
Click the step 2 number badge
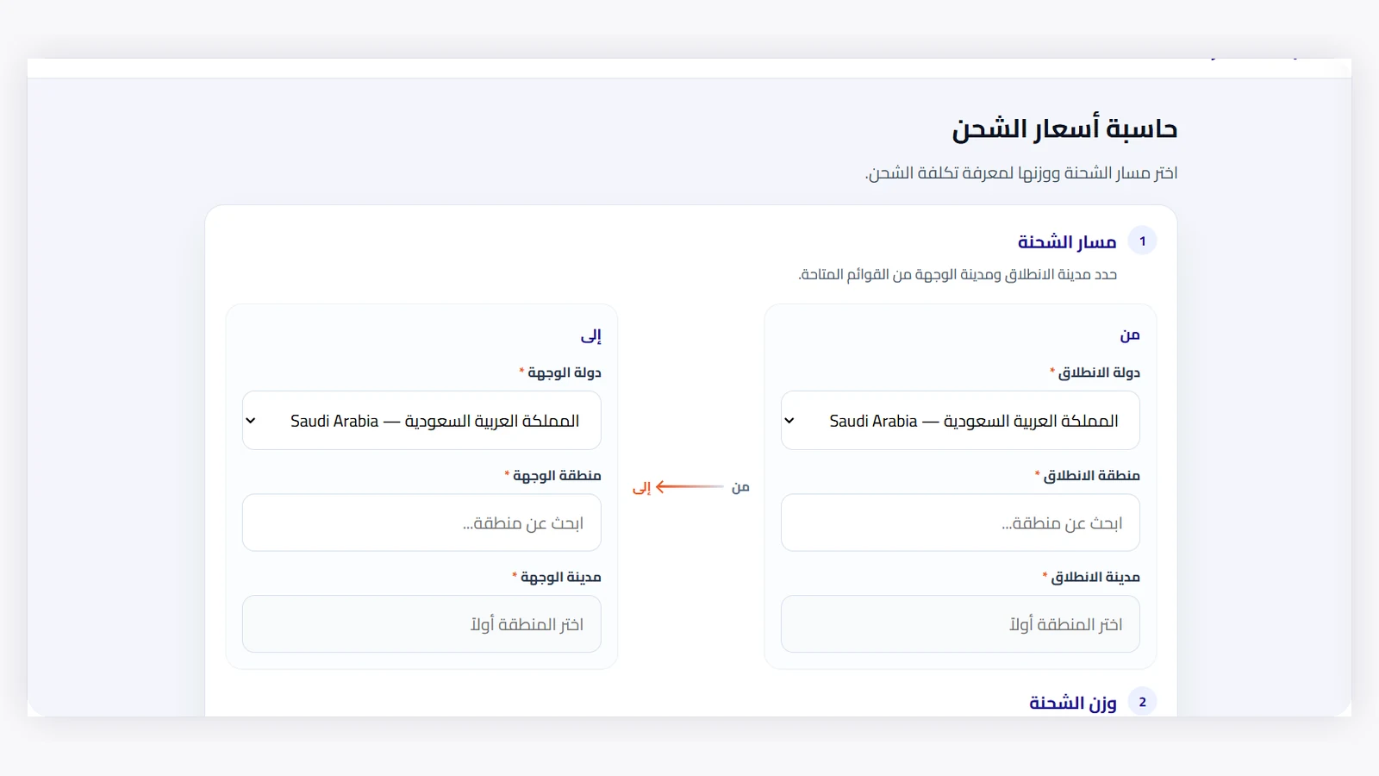[x=1142, y=702]
